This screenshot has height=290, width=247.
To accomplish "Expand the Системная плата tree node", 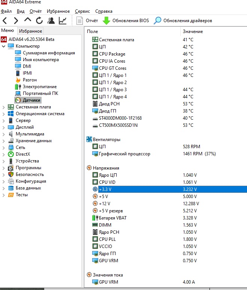I will click(x=3, y=107).
